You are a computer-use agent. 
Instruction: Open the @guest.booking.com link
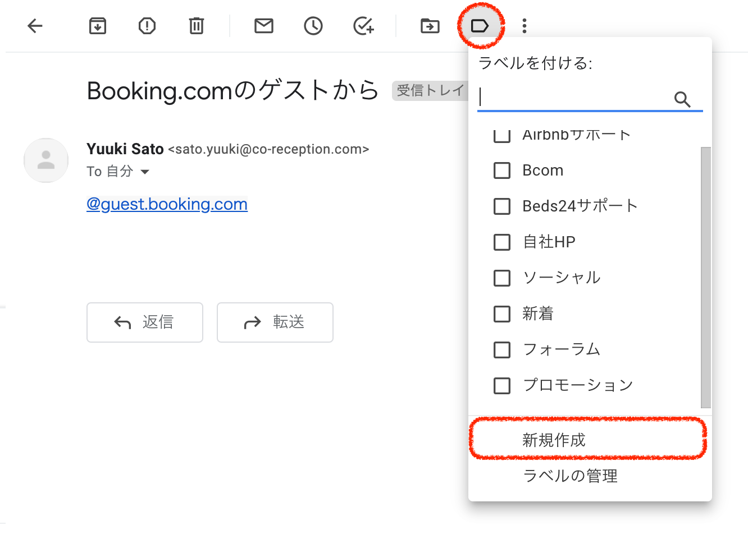(167, 204)
